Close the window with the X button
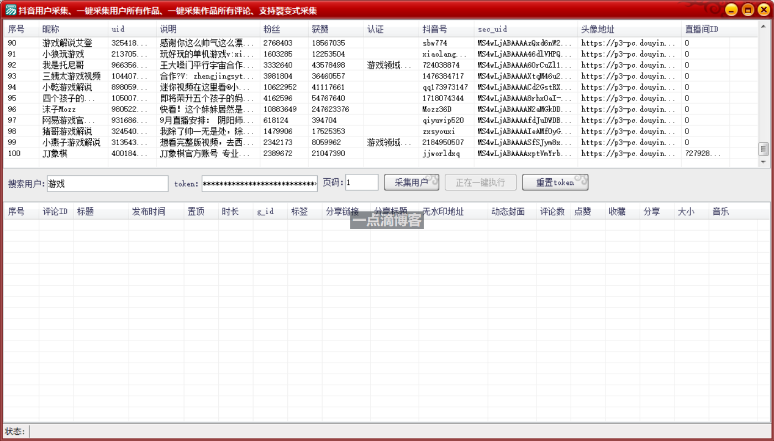774x441 pixels. pyautogui.click(x=764, y=10)
